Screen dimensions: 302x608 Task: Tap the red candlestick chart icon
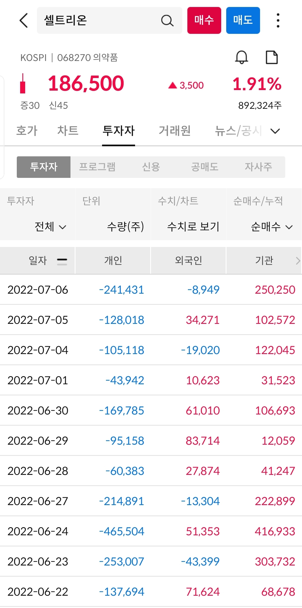(x=23, y=83)
